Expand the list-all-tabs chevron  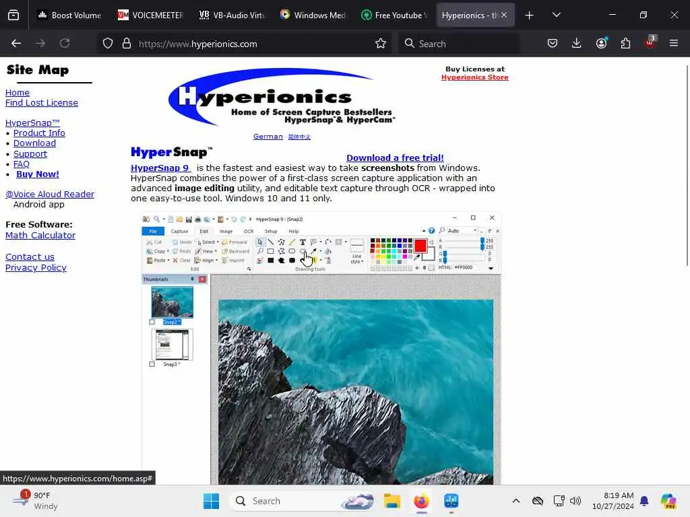point(557,15)
